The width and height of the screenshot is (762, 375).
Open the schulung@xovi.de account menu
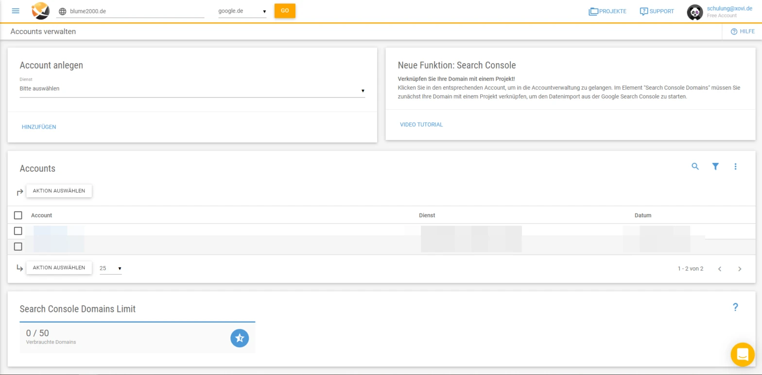729,8
